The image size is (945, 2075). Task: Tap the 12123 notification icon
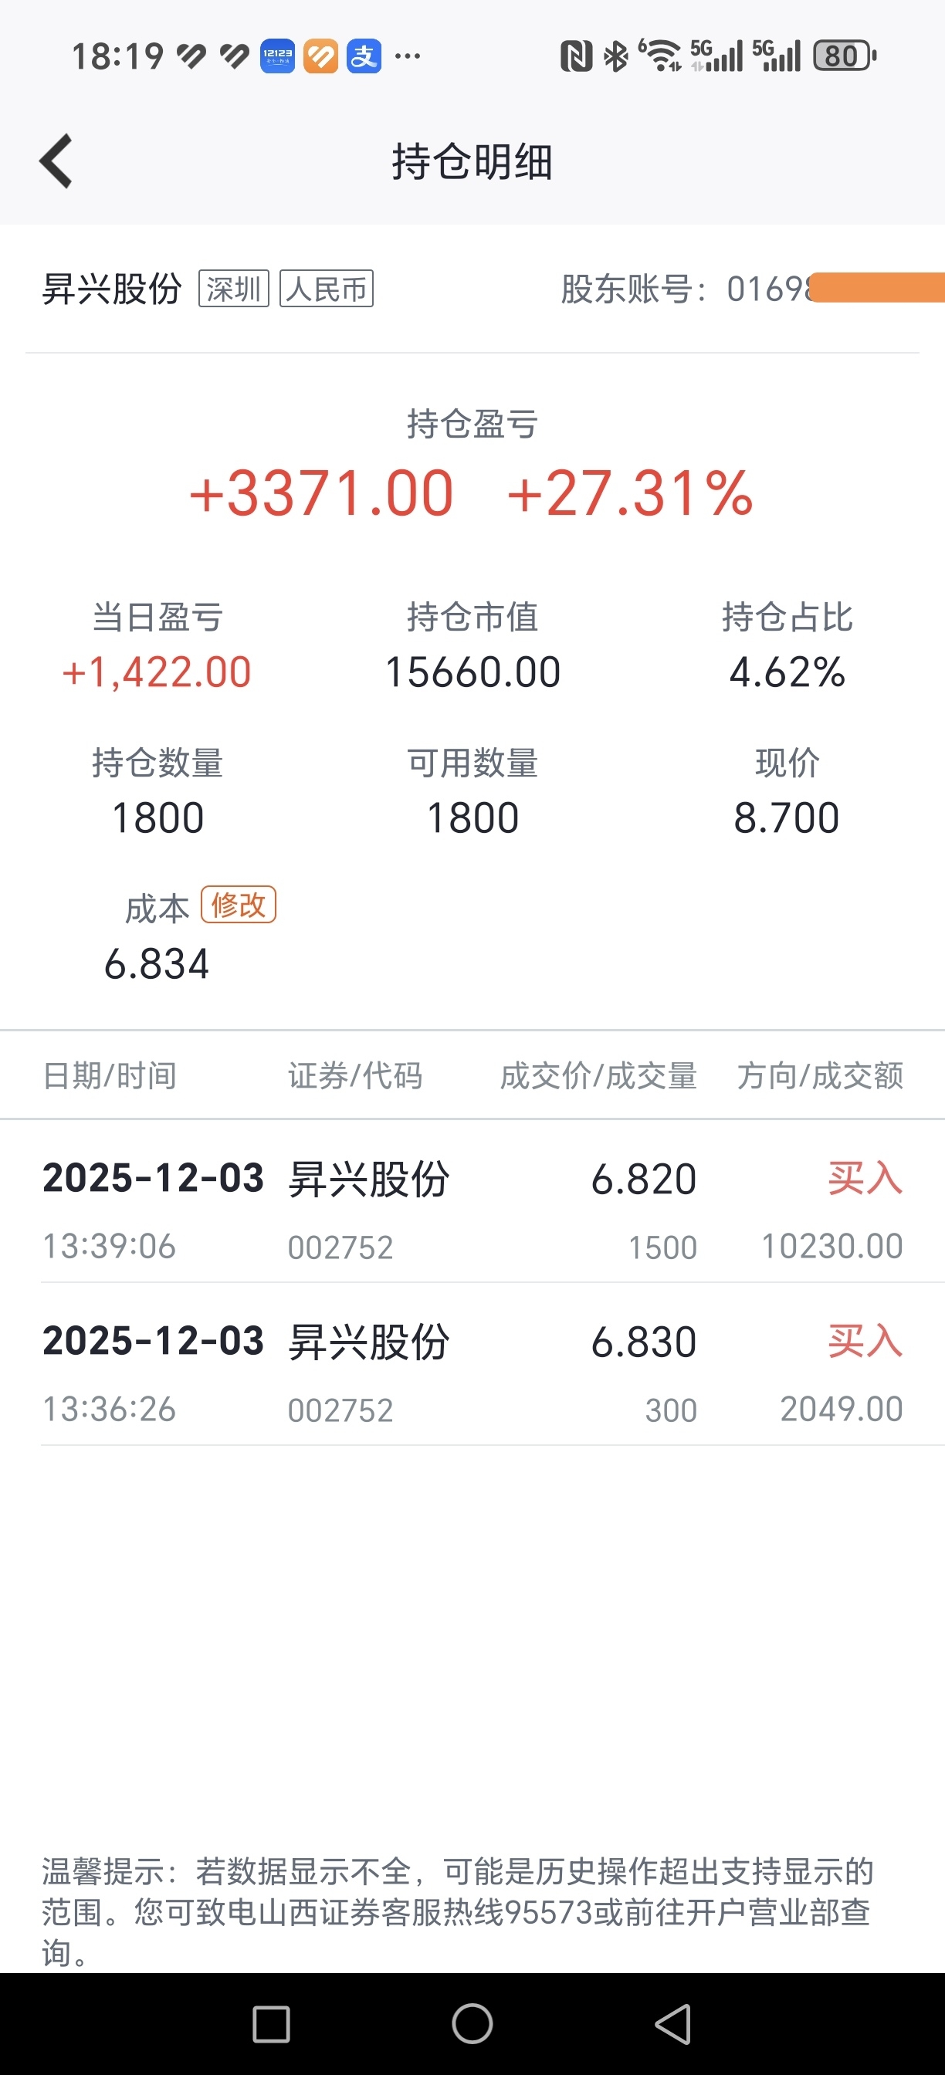pyautogui.click(x=277, y=56)
